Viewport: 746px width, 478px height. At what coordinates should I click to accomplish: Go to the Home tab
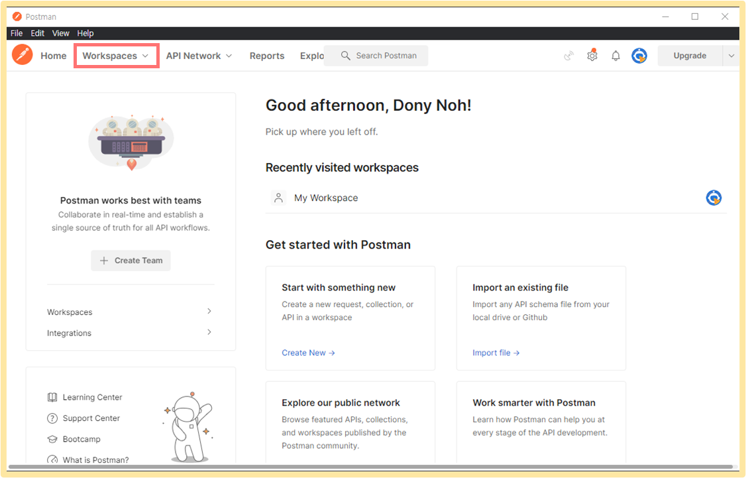(54, 56)
